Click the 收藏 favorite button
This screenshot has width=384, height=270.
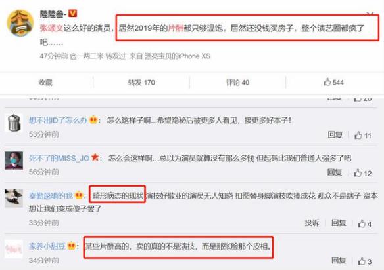click(45, 83)
